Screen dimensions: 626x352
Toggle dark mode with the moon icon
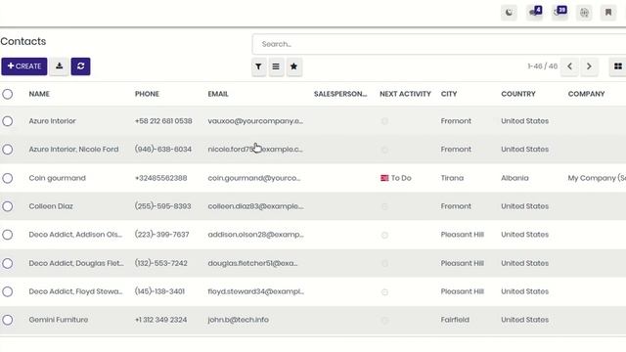pos(509,13)
